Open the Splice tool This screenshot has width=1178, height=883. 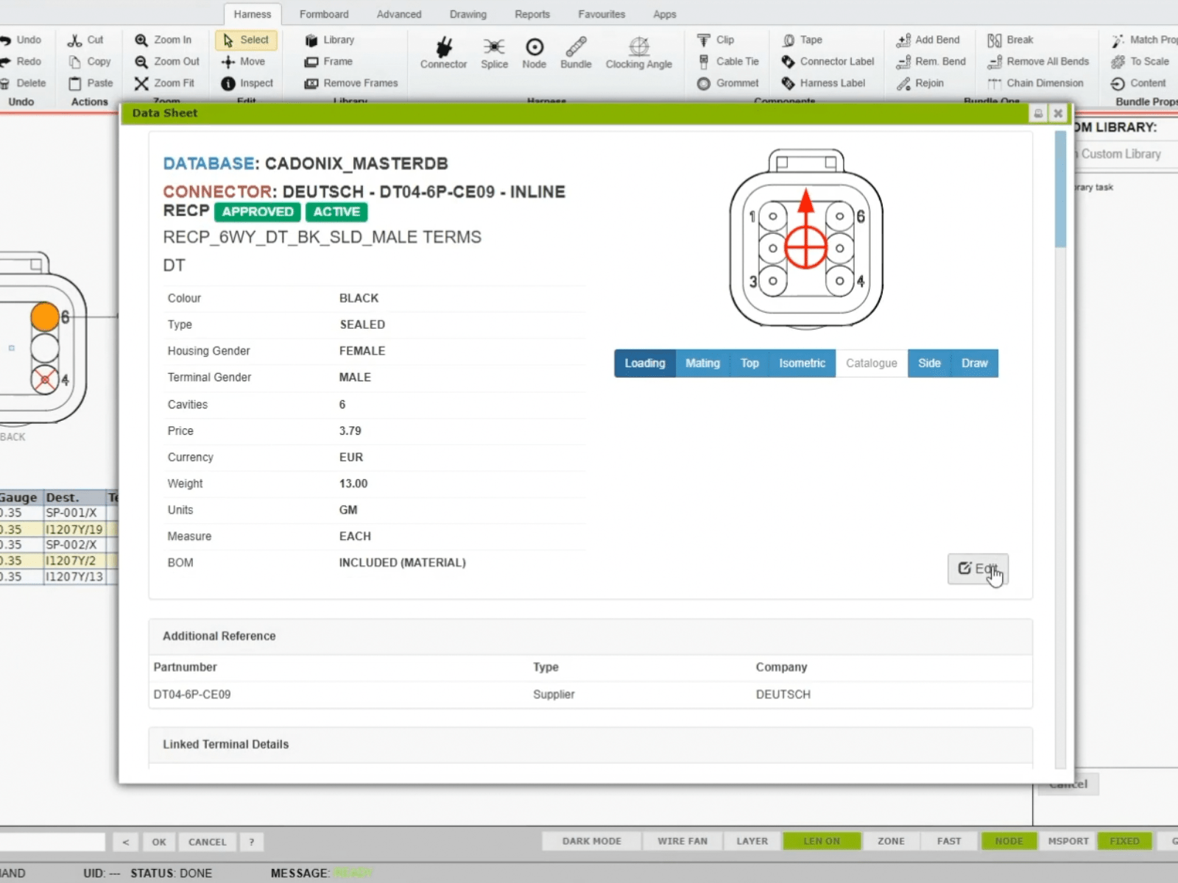click(494, 52)
